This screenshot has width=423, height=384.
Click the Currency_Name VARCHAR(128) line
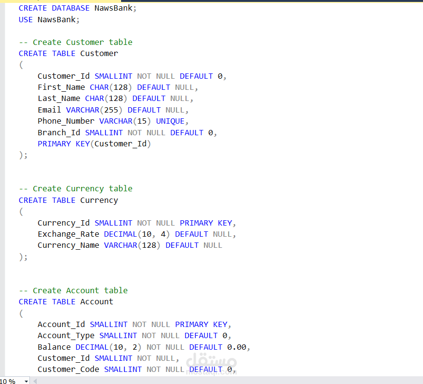130,245
